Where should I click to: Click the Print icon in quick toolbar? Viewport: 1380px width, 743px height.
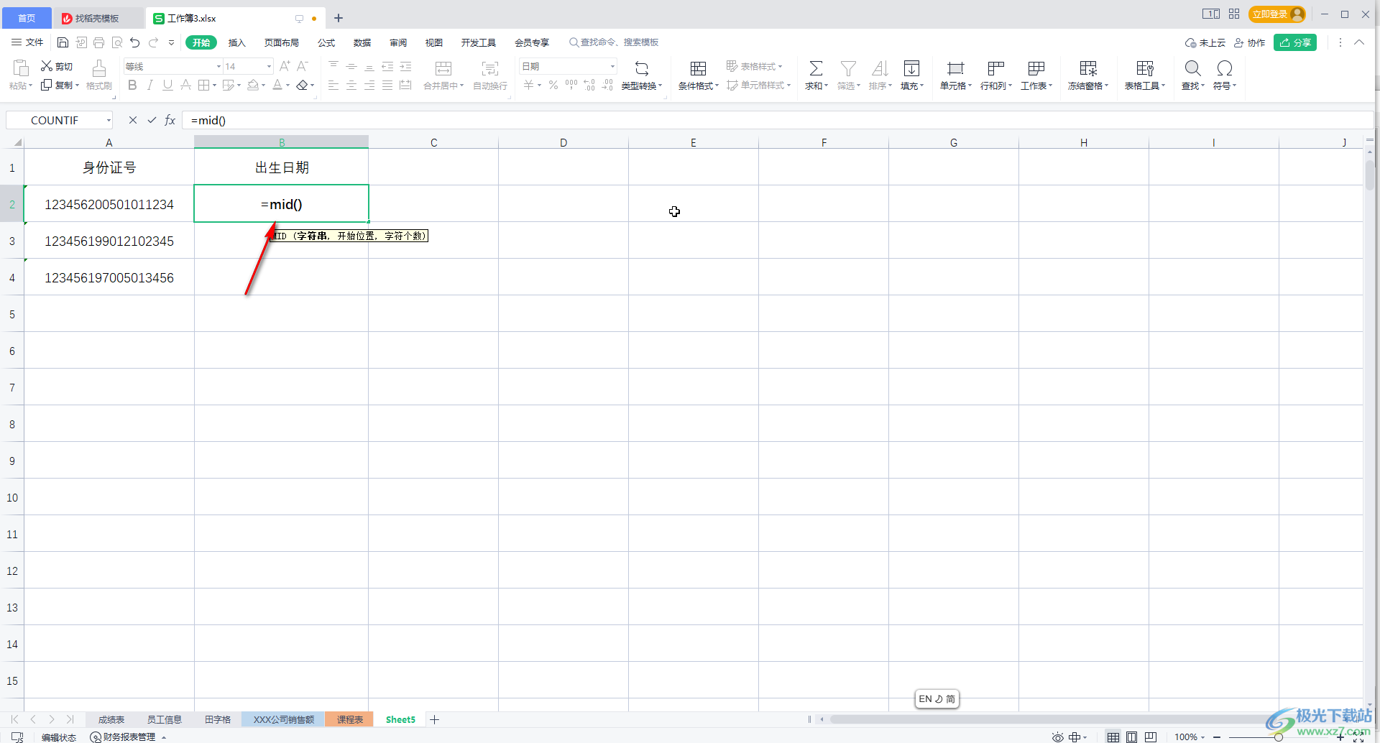pos(98,42)
